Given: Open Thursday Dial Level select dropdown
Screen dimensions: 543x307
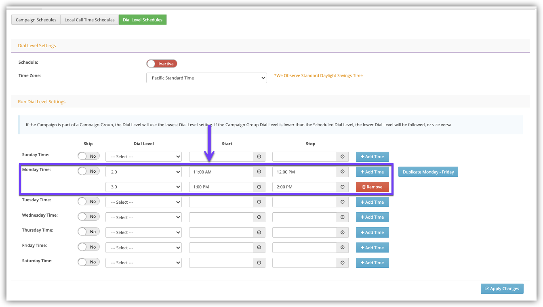Looking at the screenshot, I should (143, 232).
